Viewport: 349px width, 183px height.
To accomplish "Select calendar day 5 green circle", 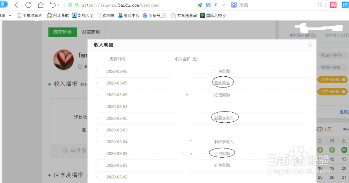I will [x=332, y=150].
